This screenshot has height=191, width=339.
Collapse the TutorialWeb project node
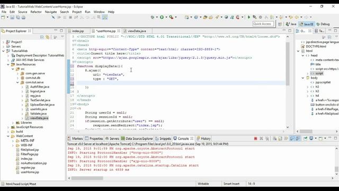pyautogui.click(x=3, y=51)
